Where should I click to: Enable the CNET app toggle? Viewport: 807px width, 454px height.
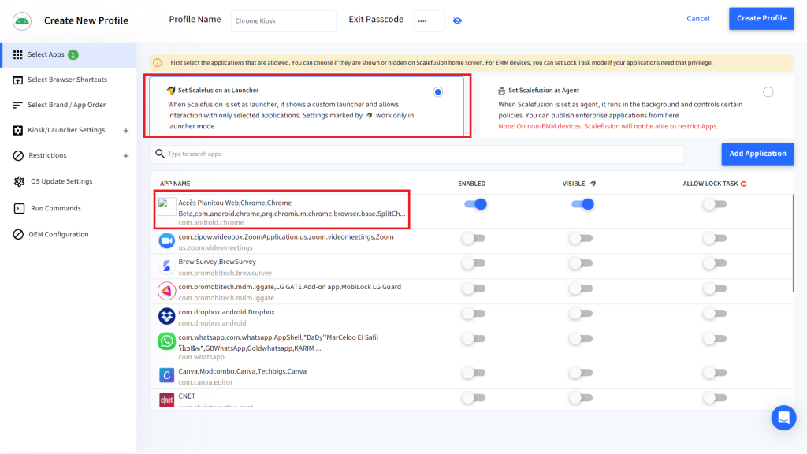474,398
